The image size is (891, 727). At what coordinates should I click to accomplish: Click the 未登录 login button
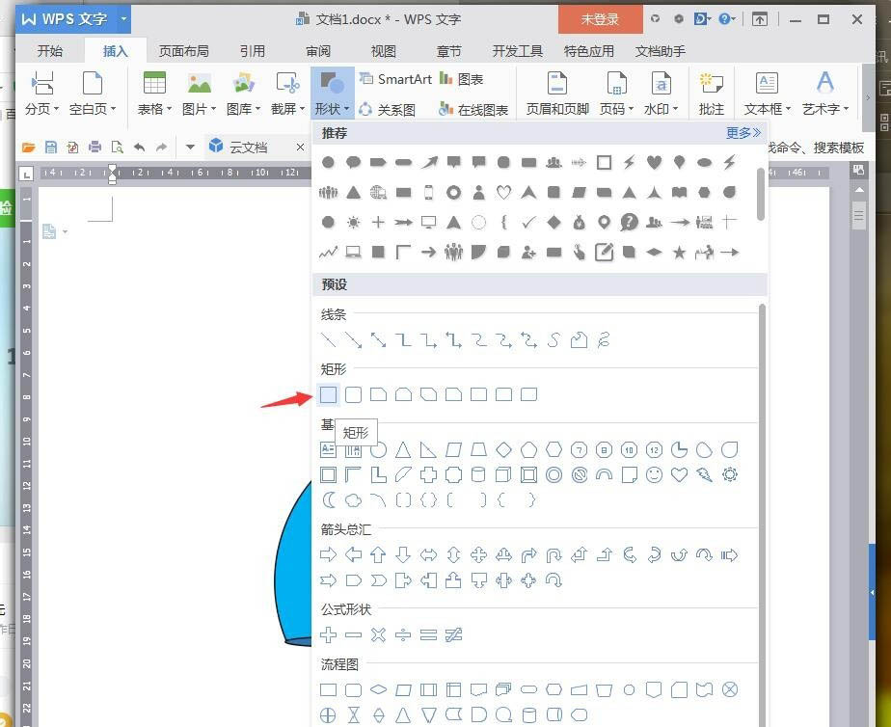[600, 19]
